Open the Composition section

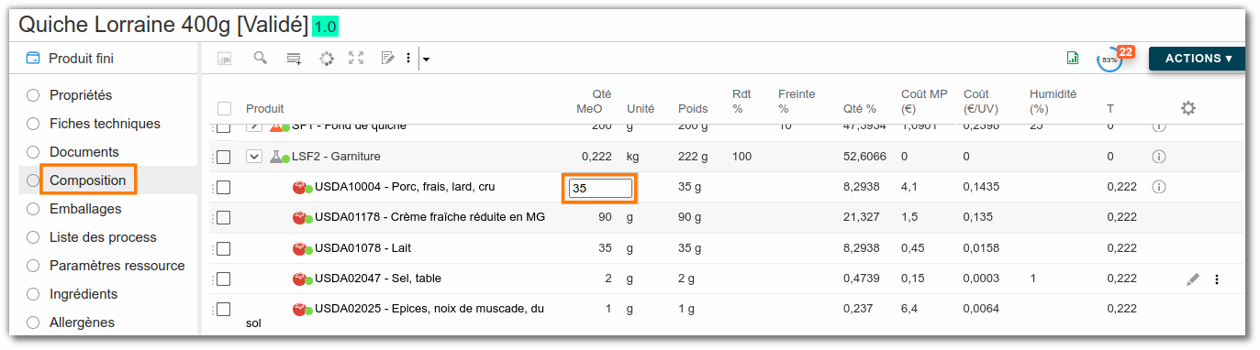(87, 180)
